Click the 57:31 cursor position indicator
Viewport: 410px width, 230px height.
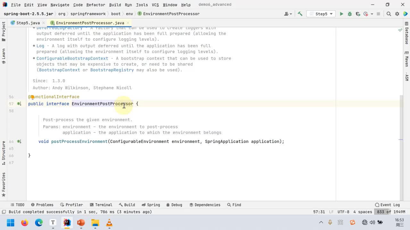point(319,212)
